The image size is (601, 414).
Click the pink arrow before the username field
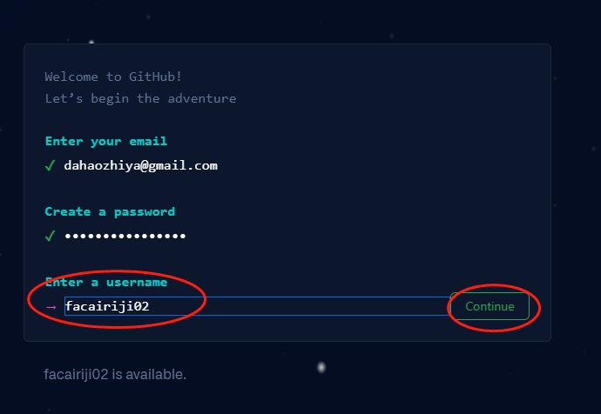(x=51, y=306)
